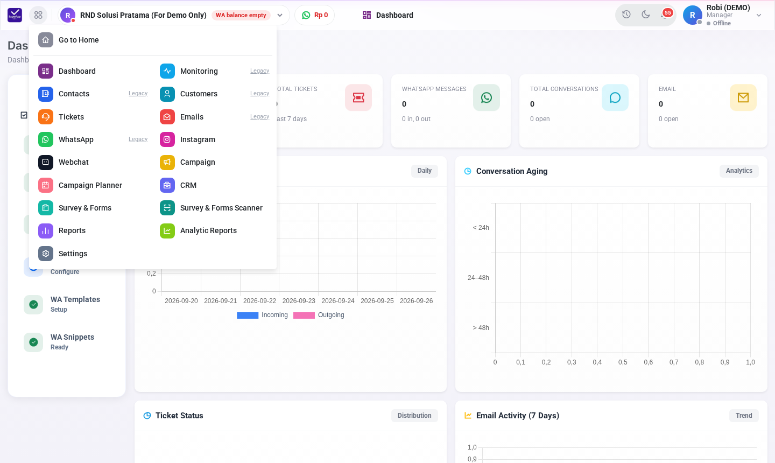
Task: Click the Email Activity chart icon
Action: tap(468, 416)
